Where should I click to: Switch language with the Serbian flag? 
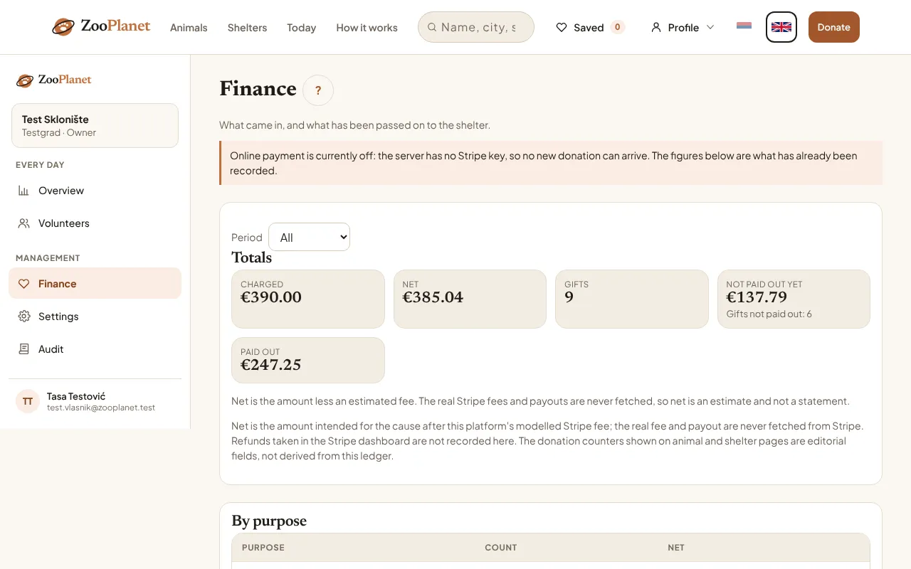click(x=744, y=26)
